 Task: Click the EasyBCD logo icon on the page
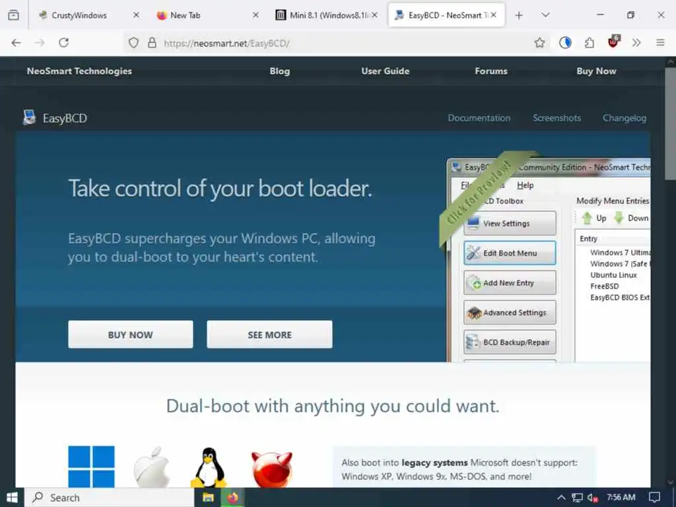click(29, 118)
